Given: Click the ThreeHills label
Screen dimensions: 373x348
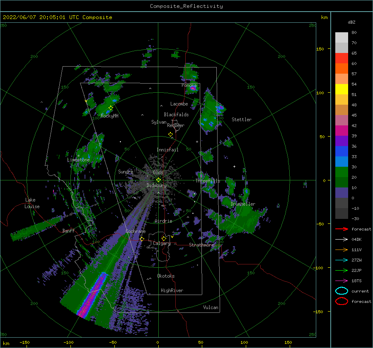Looking at the screenshot, I should click(208, 181).
